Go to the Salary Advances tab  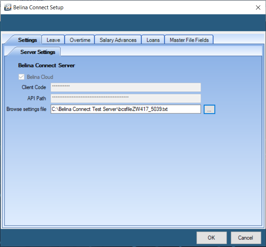pyautogui.click(x=118, y=40)
